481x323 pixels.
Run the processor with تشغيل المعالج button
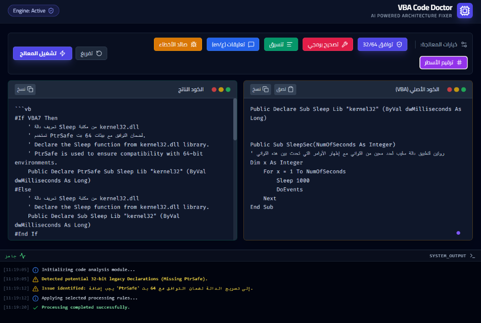(x=42, y=53)
